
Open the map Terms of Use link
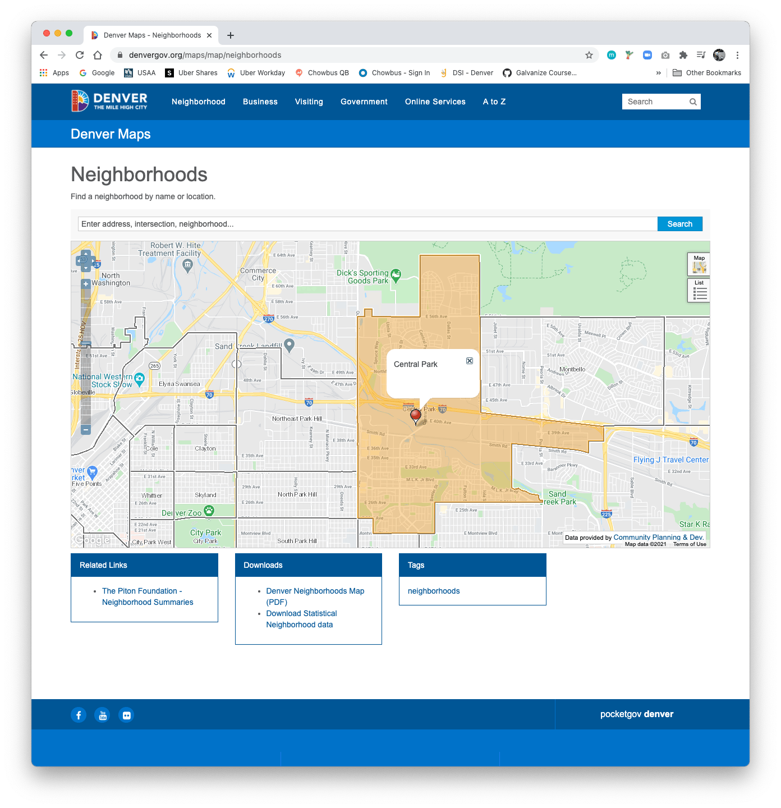click(x=690, y=544)
